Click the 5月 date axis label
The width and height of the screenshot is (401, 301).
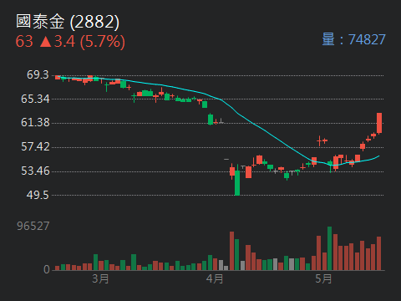[x=323, y=278]
